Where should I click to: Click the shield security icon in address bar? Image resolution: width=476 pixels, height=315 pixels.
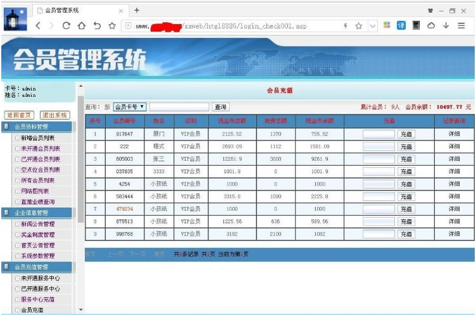click(128, 26)
